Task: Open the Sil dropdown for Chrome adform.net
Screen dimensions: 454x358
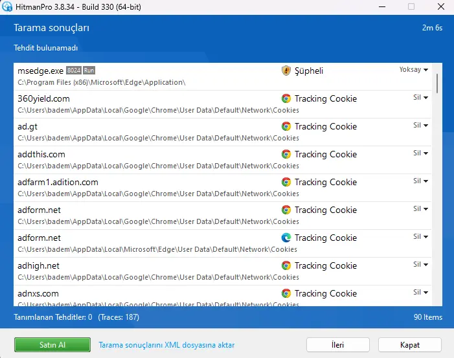Action: coord(420,208)
